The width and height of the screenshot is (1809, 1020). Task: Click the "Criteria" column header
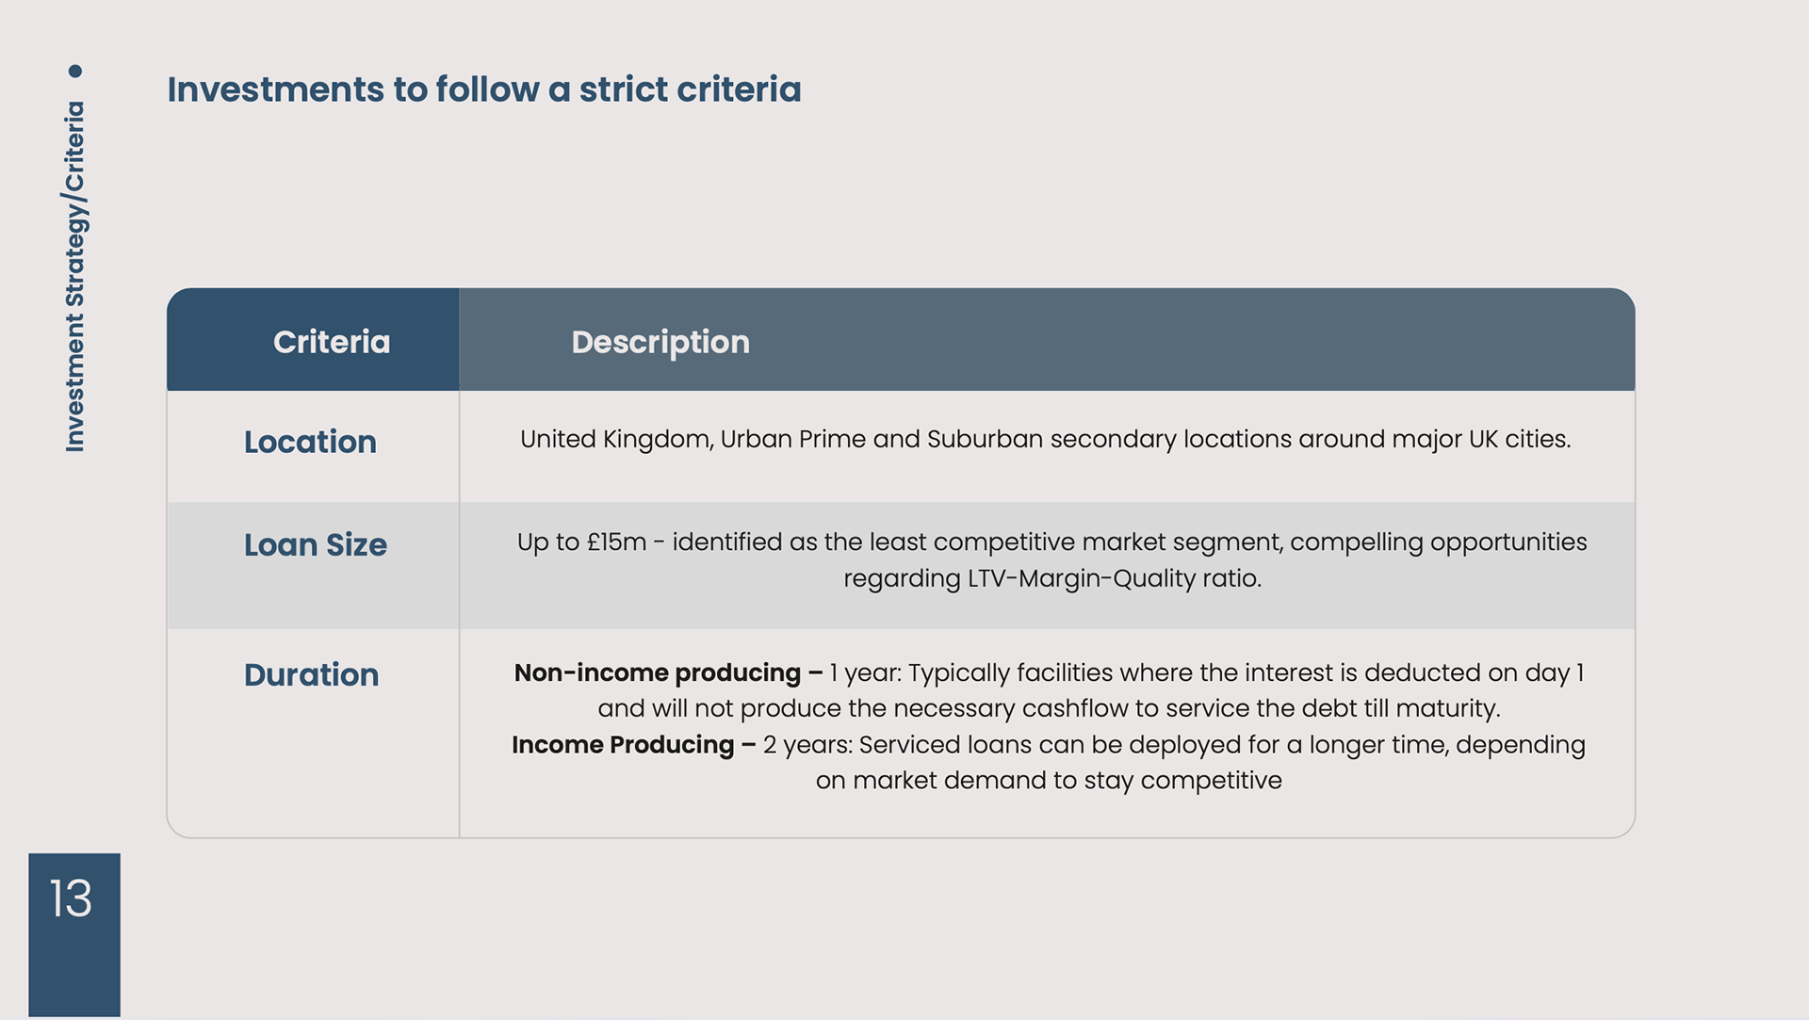point(331,342)
